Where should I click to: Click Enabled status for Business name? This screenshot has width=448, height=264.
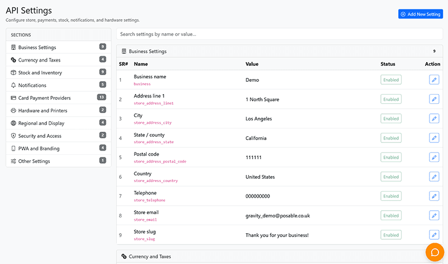(x=391, y=80)
